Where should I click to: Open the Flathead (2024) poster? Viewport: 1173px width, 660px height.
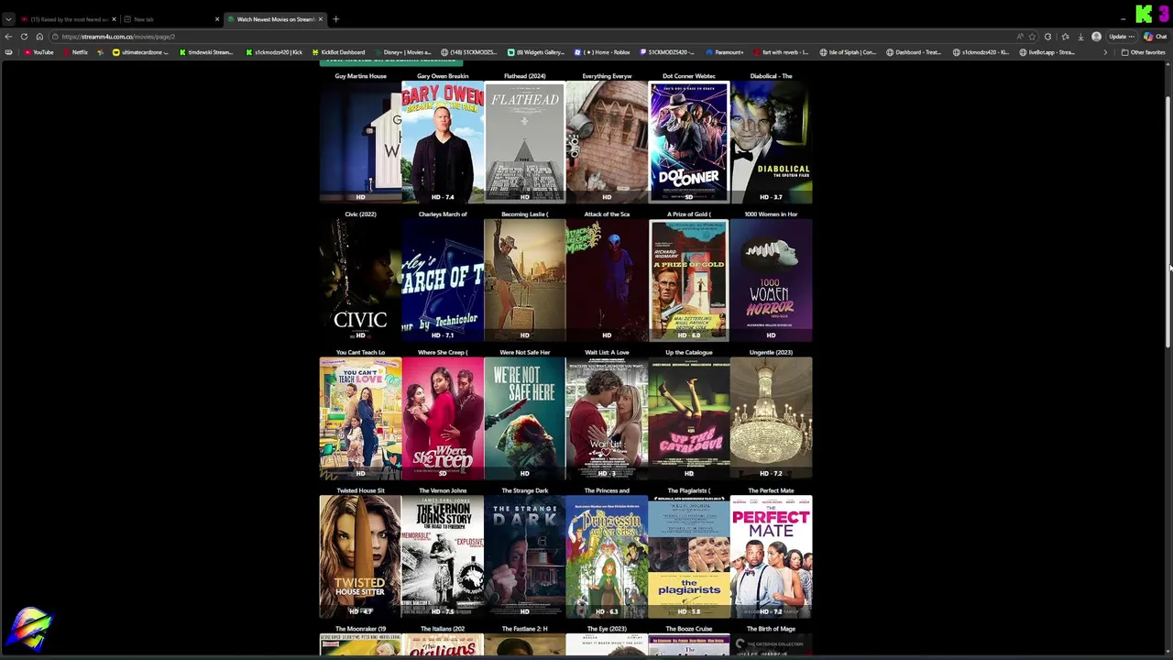524,142
